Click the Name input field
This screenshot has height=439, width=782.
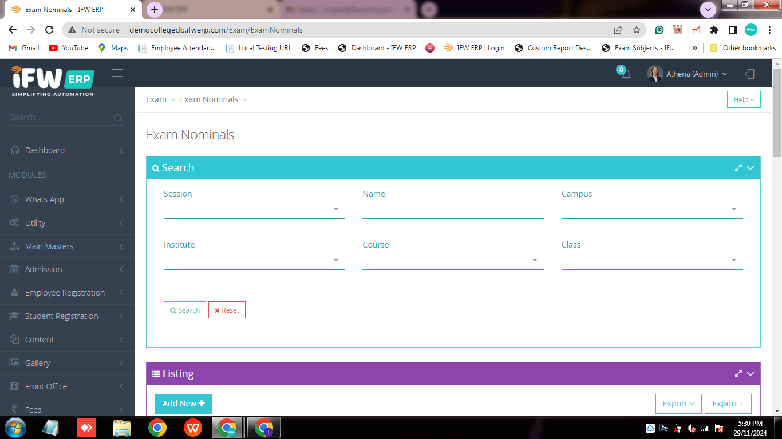click(453, 210)
